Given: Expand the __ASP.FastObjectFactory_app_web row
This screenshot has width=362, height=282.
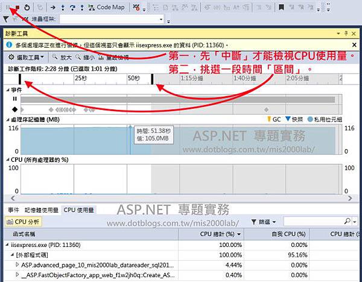Looking at the screenshot, I should [17, 274].
